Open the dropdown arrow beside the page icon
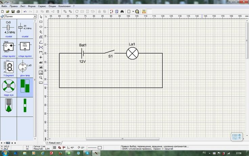The width and height of the screenshot is (249, 156). coord(133,12)
